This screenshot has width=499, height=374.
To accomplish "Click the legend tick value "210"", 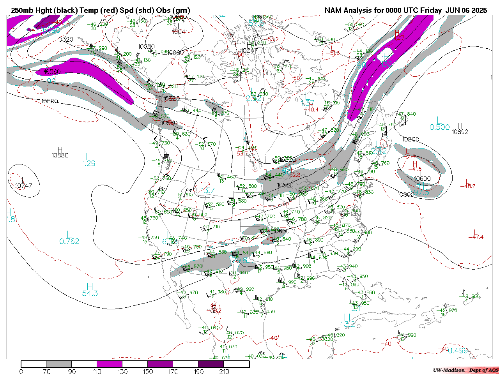I will click(224, 371).
